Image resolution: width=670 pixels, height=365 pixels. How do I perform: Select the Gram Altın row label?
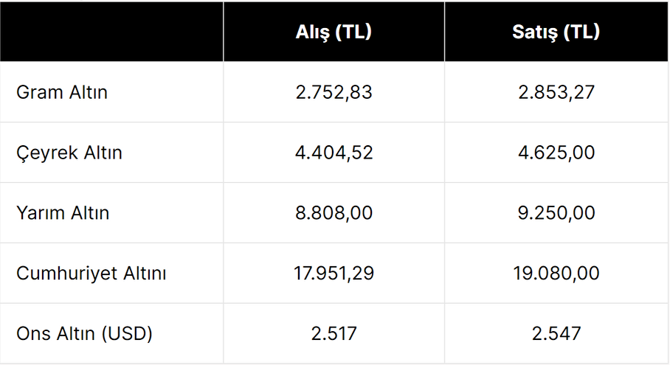tap(62, 92)
